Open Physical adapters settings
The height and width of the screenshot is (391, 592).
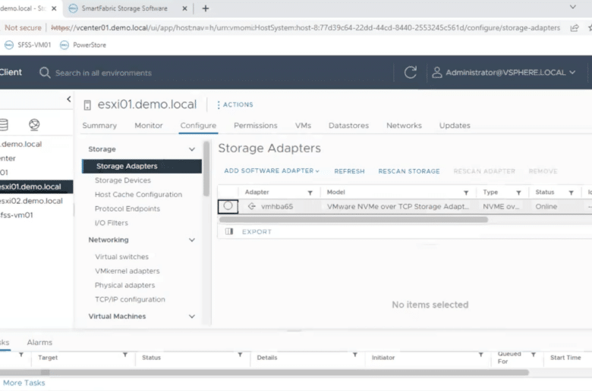click(x=125, y=286)
